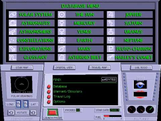Screen dimensions: 161x121
Task: Click the leftmost orange-needle dial gauge
Action: 131,109
